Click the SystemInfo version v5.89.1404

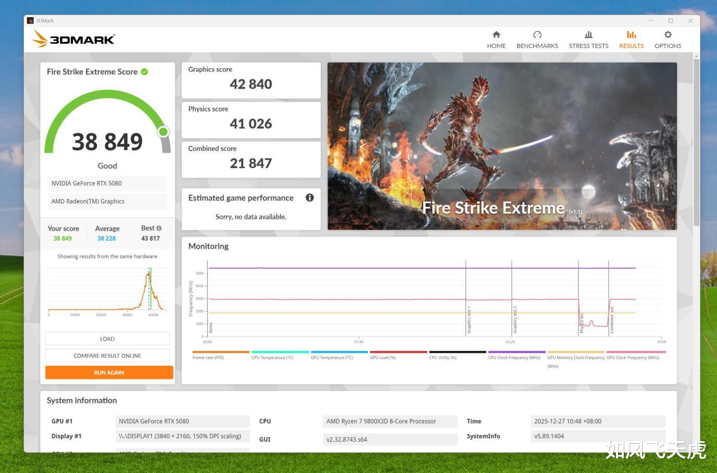(598, 437)
